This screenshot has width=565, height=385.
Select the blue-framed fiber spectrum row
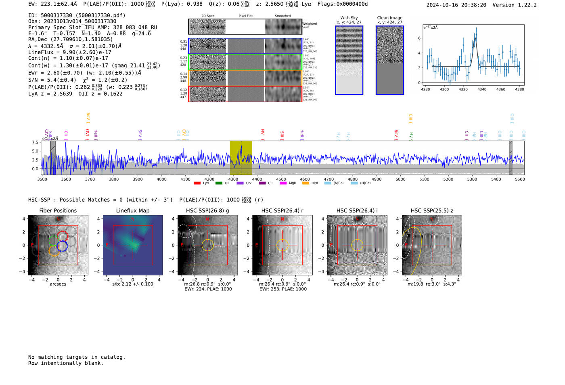point(245,46)
